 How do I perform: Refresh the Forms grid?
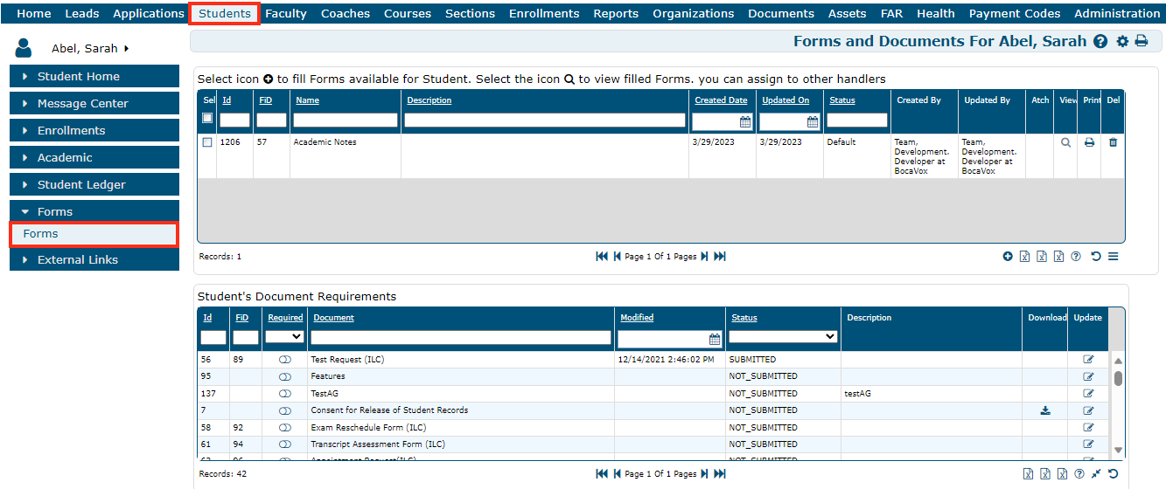pos(1096,257)
